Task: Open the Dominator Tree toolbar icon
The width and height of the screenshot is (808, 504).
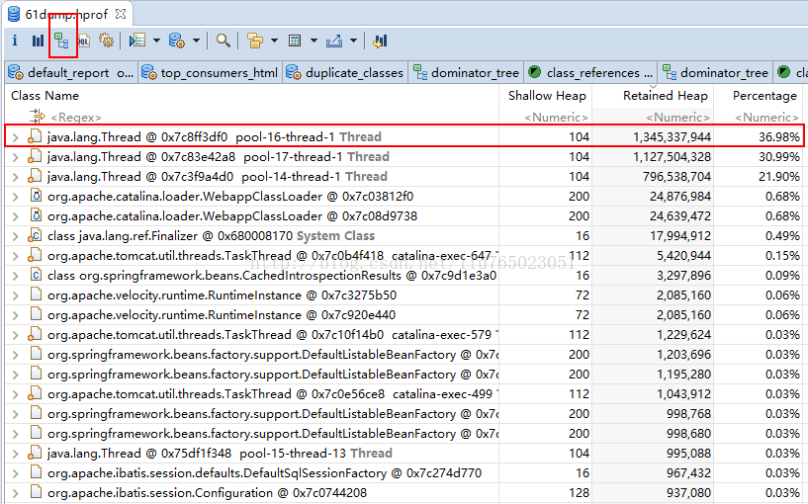Action: coord(62,41)
